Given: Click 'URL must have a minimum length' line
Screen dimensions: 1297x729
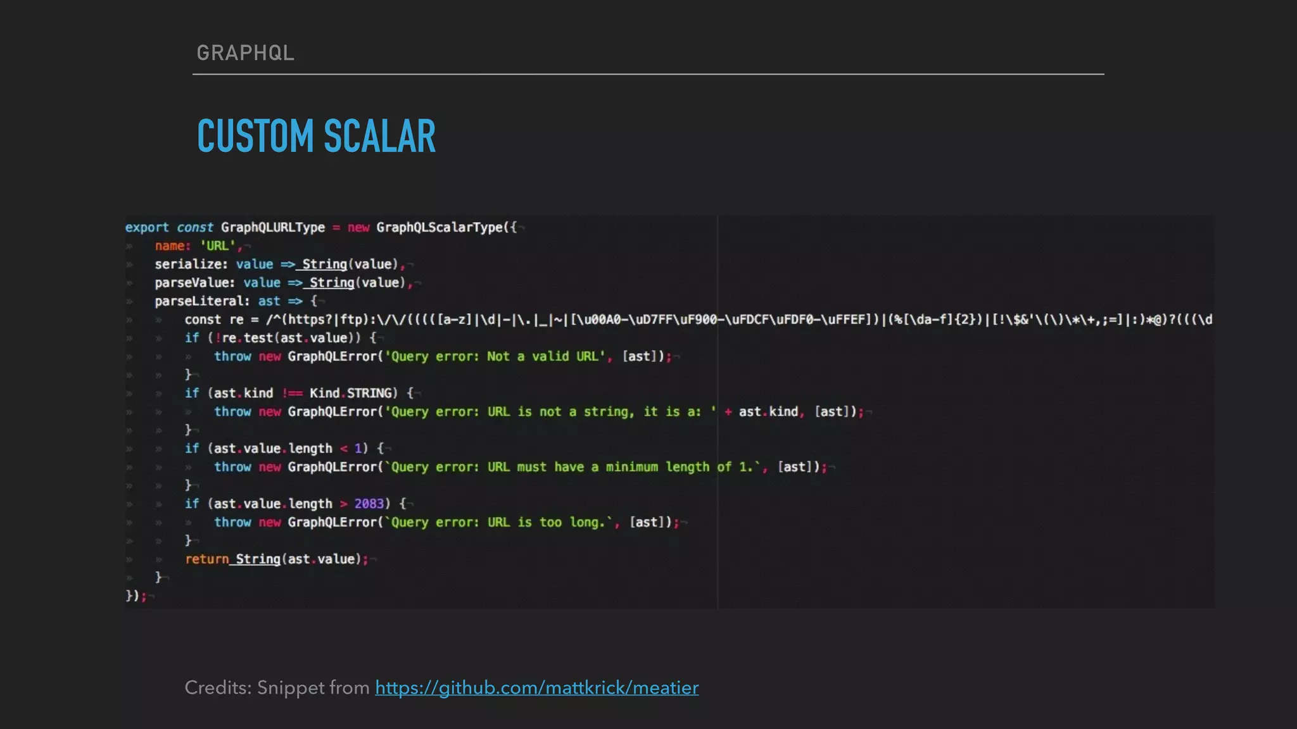Looking at the screenshot, I should (x=521, y=466).
